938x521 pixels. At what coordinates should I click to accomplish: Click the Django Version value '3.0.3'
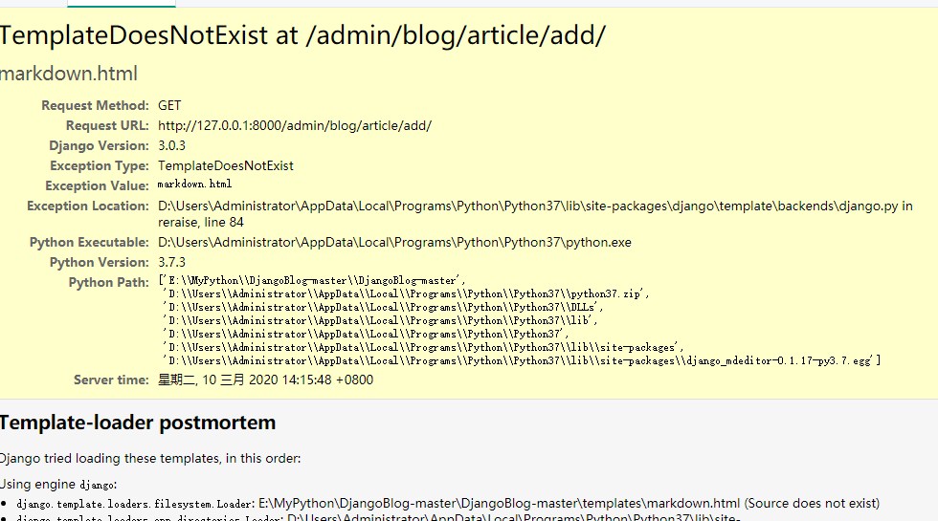pyautogui.click(x=171, y=145)
